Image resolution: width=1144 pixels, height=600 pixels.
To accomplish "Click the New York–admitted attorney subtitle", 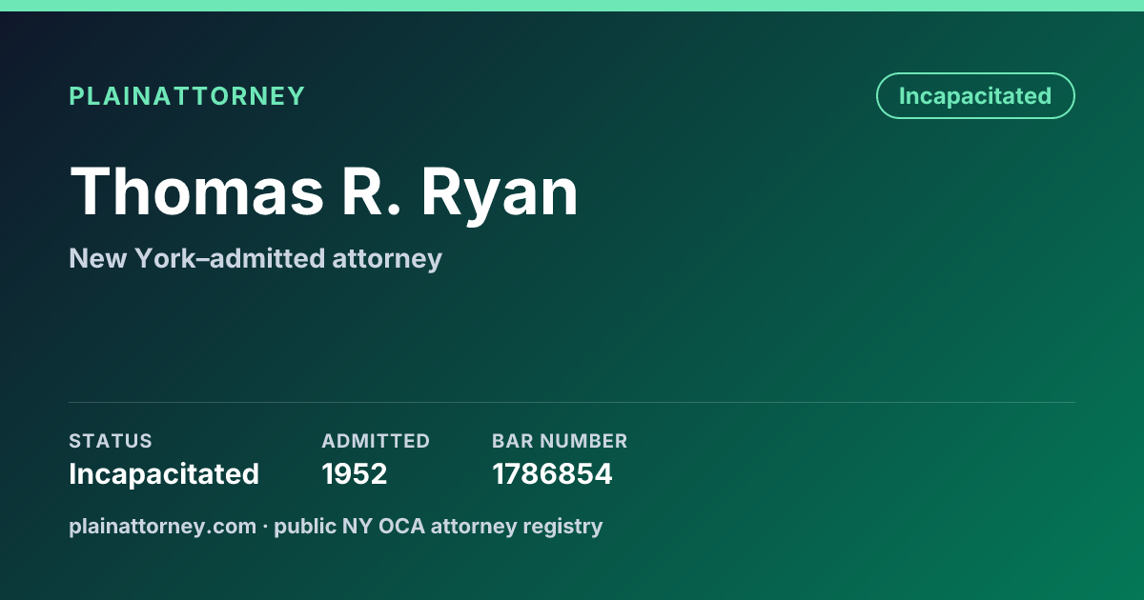I will [x=255, y=258].
